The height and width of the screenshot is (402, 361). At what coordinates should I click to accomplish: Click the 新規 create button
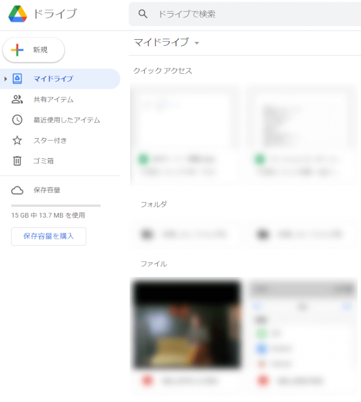34,50
